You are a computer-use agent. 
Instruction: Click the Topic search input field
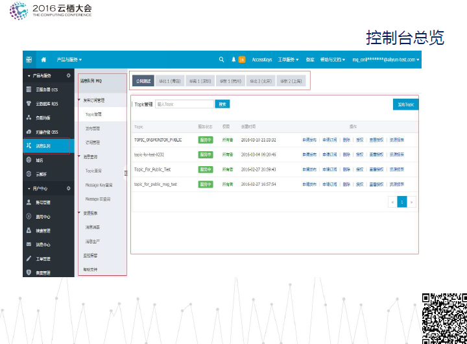(x=184, y=104)
